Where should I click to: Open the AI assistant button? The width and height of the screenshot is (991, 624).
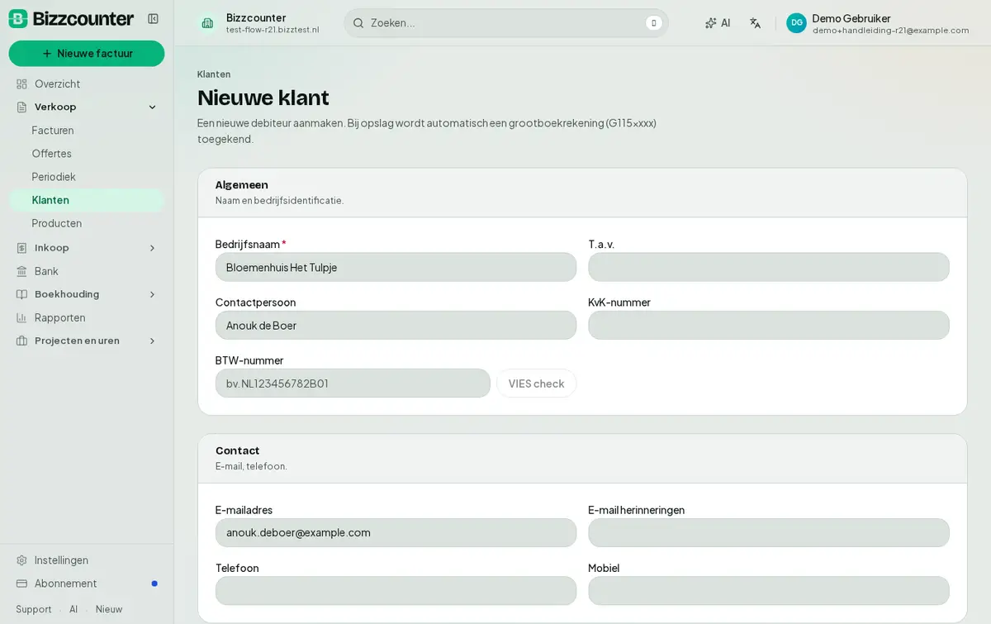[x=718, y=23]
